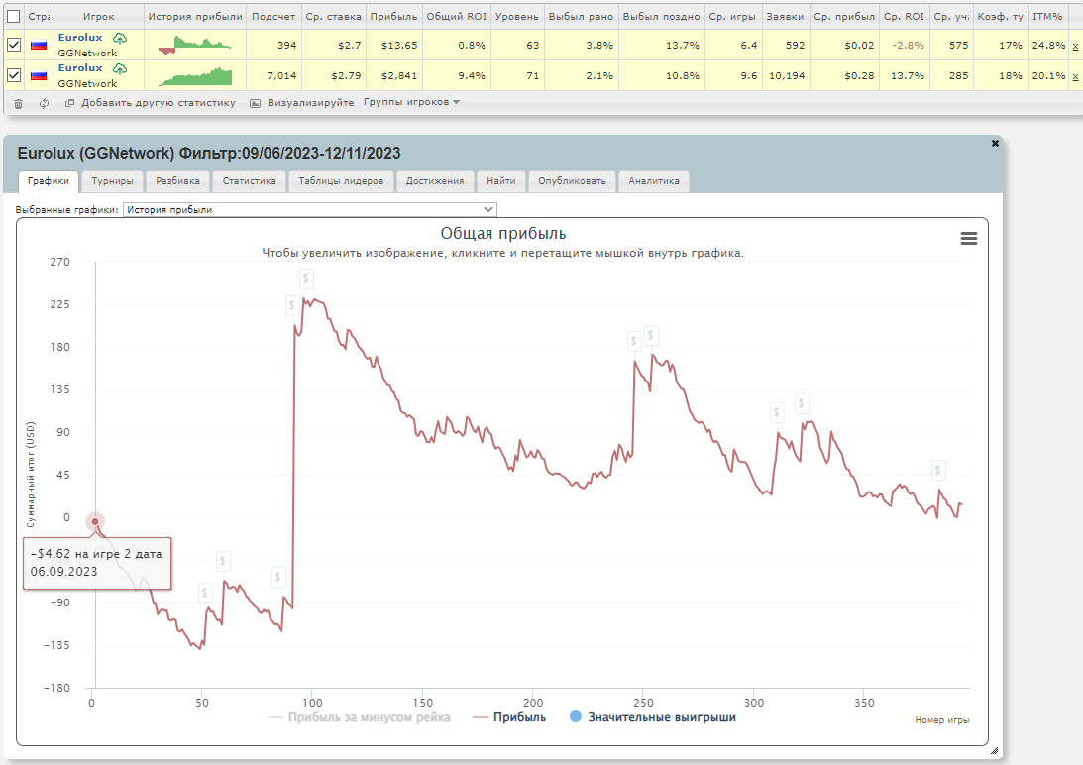The width and height of the screenshot is (1083, 765).
Task: Uncheck the checkbox for the 7,014-count Eurolux row
Action: [14, 75]
